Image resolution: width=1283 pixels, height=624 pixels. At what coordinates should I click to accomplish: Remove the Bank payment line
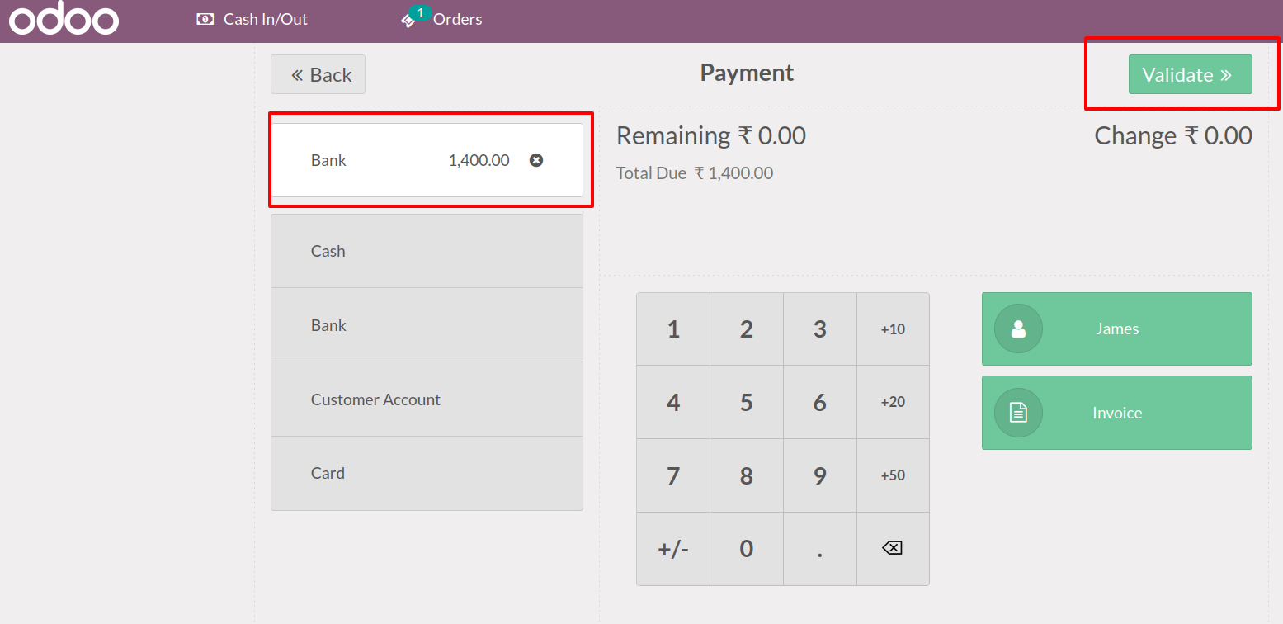click(x=536, y=160)
